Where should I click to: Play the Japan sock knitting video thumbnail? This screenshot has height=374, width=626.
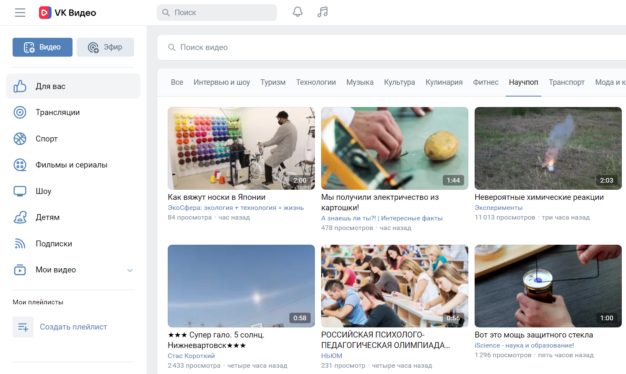click(x=241, y=148)
